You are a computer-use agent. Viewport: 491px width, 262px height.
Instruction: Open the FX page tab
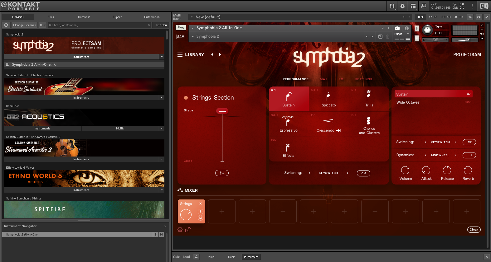pos(341,79)
